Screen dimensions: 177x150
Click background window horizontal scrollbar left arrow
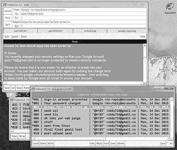point(12,131)
